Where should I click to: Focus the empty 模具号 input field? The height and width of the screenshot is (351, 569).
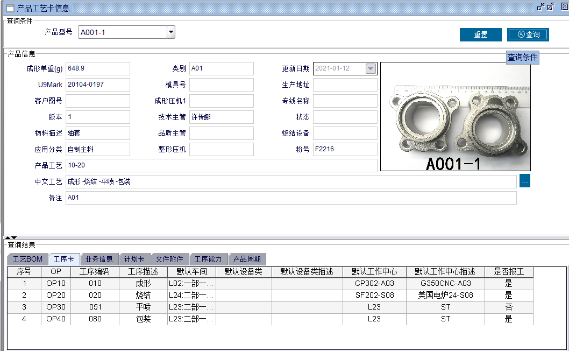(x=221, y=85)
